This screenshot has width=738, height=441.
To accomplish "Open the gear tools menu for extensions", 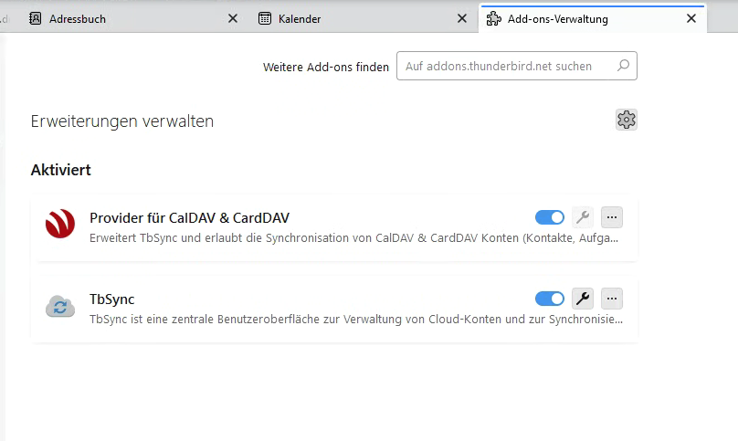I will tap(626, 120).
